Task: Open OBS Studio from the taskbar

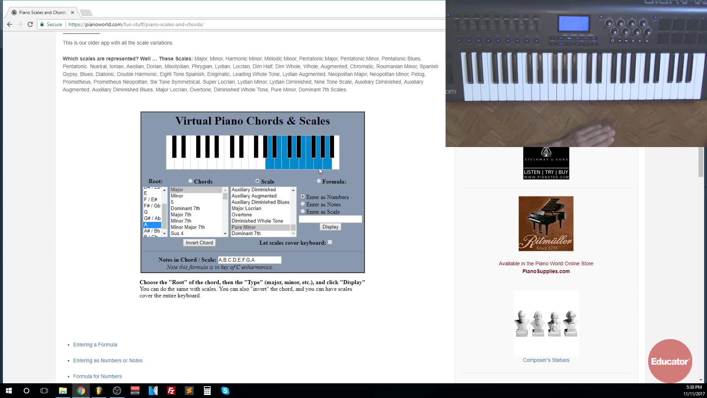Action: point(117,391)
